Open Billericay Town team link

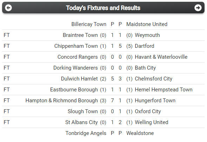pyautogui.click(x=89, y=24)
